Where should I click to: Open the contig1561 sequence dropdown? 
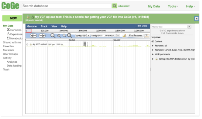89,36
